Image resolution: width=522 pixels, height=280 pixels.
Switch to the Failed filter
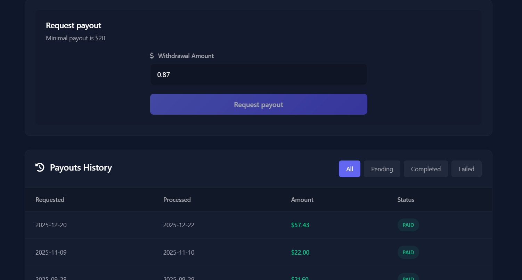[466, 169]
